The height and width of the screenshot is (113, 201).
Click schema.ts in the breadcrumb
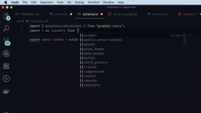tap(38, 21)
